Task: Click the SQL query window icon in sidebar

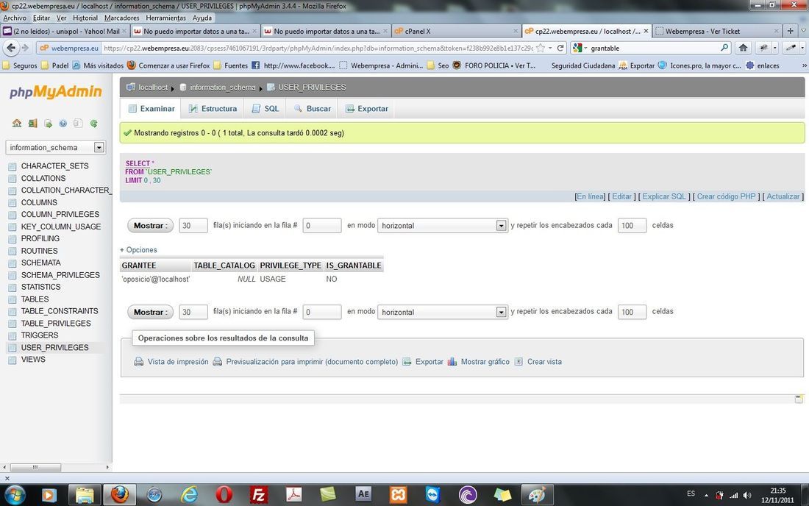Action: (x=48, y=124)
